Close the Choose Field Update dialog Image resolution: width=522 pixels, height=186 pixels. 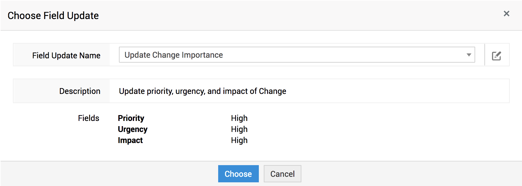click(x=506, y=14)
